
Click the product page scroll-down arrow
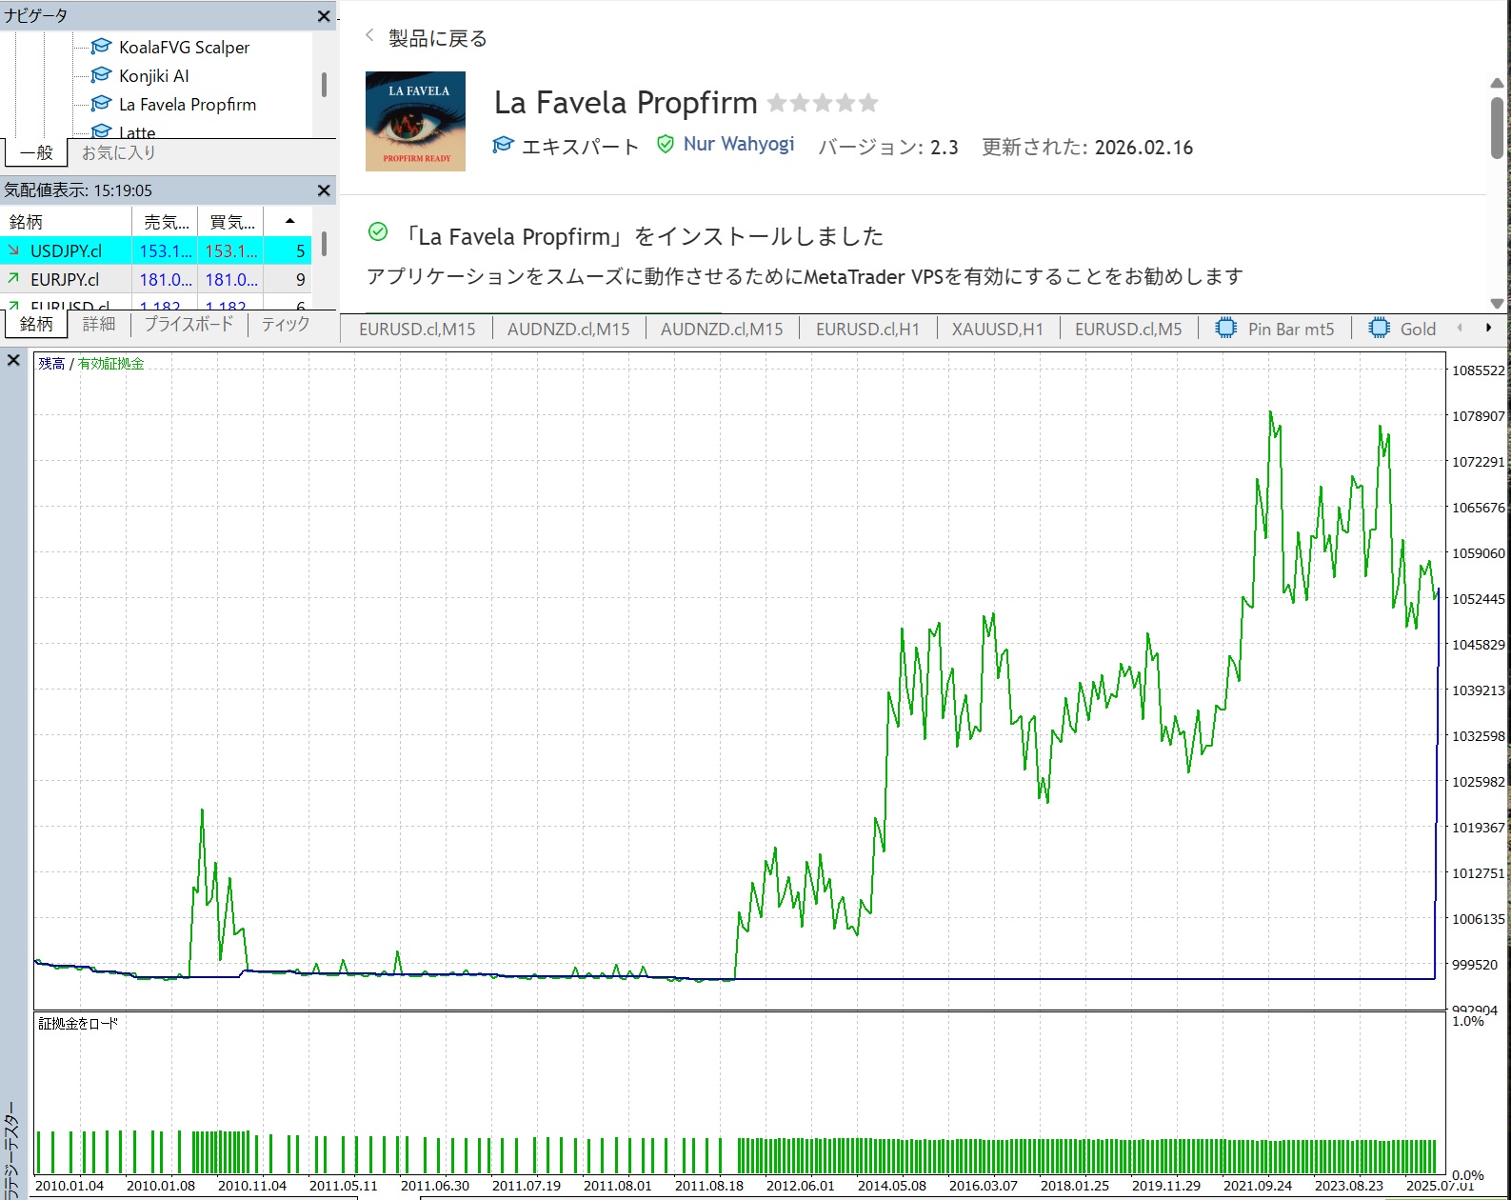click(1497, 303)
